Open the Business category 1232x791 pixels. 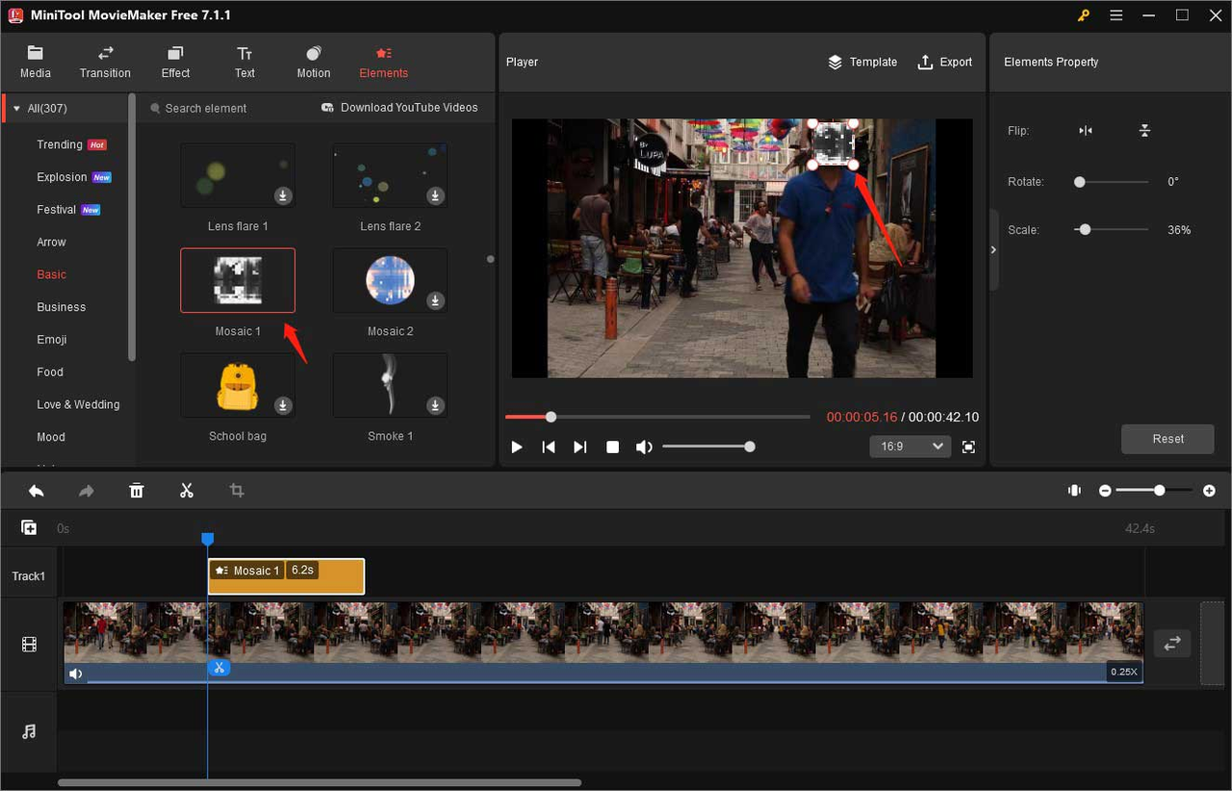click(x=62, y=308)
